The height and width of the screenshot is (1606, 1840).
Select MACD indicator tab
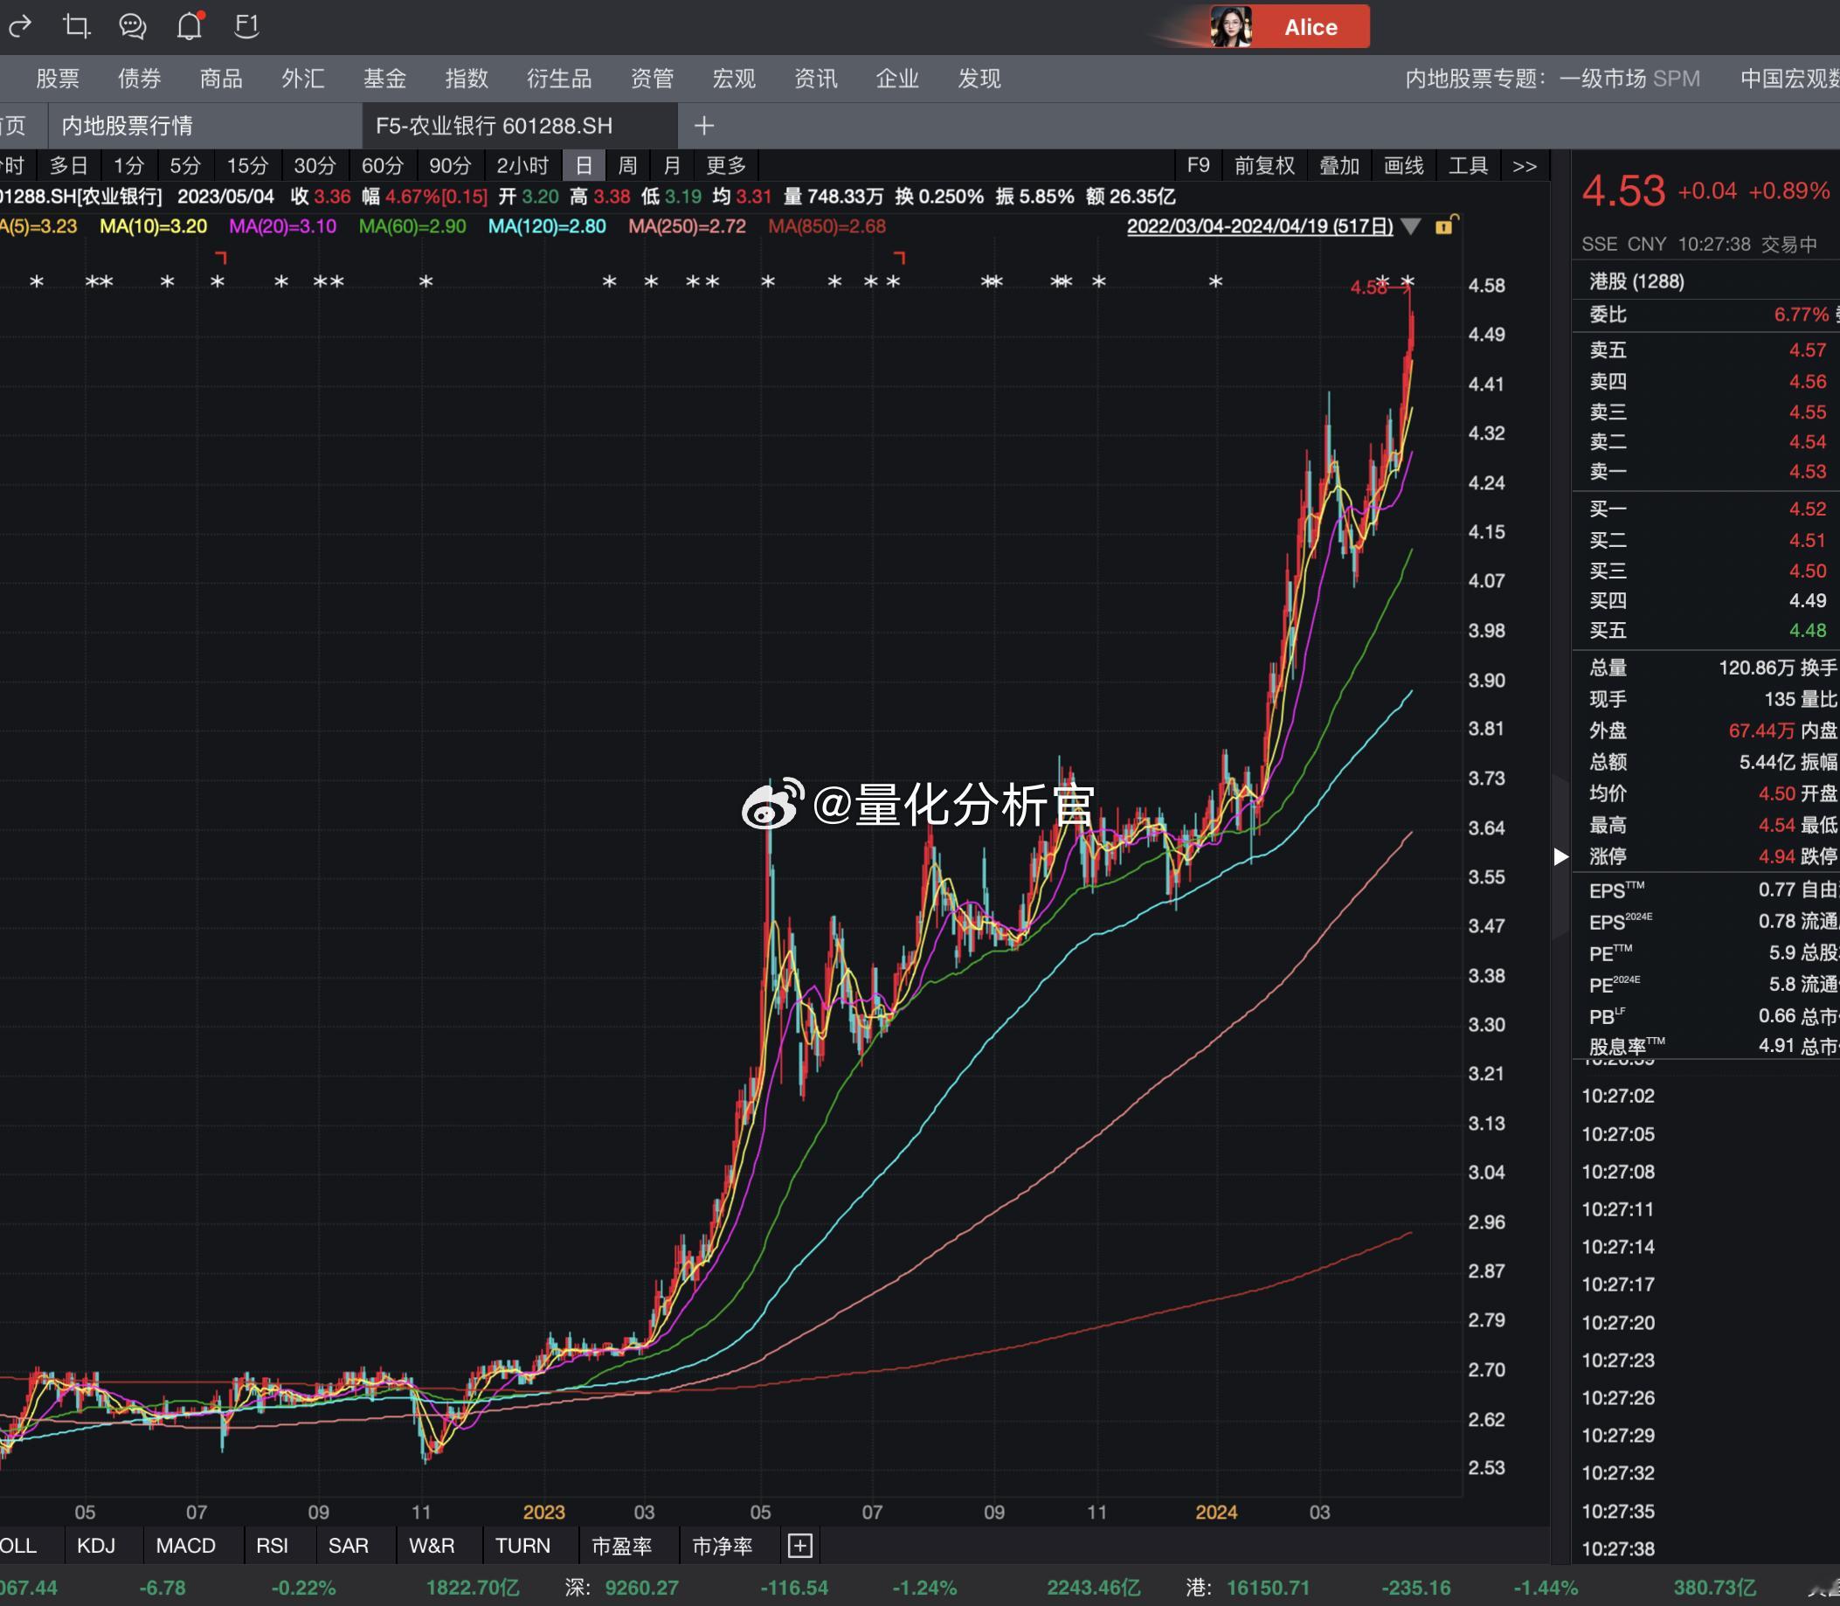tap(185, 1545)
